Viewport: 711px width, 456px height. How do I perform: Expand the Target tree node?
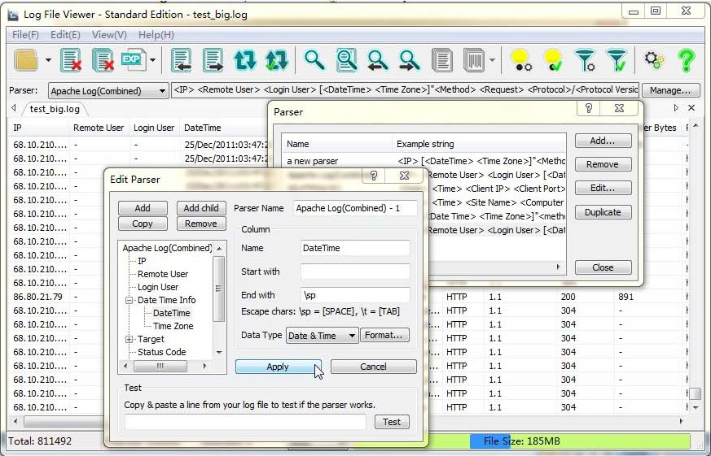click(129, 339)
